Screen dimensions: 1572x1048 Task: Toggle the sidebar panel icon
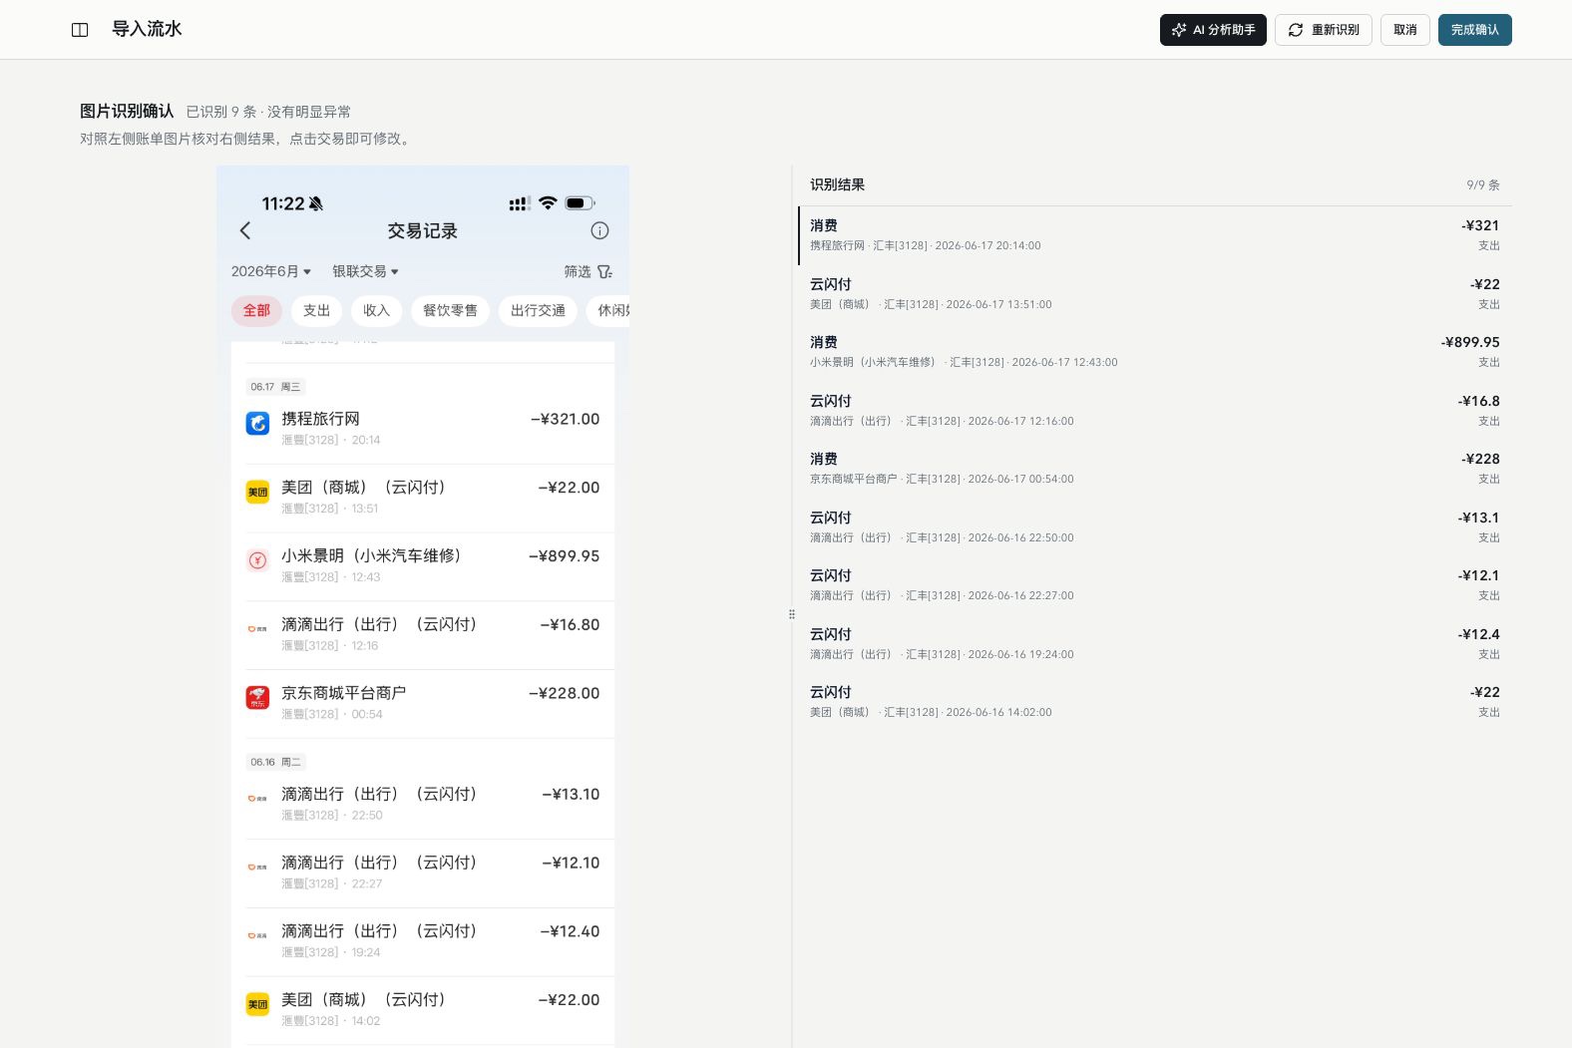(80, 30)
